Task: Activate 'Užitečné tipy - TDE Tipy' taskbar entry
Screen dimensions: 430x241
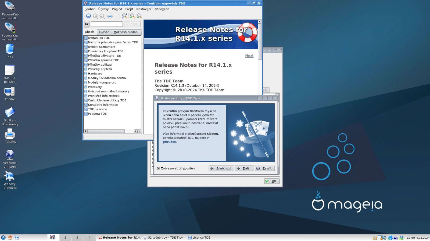Action: 163,238
